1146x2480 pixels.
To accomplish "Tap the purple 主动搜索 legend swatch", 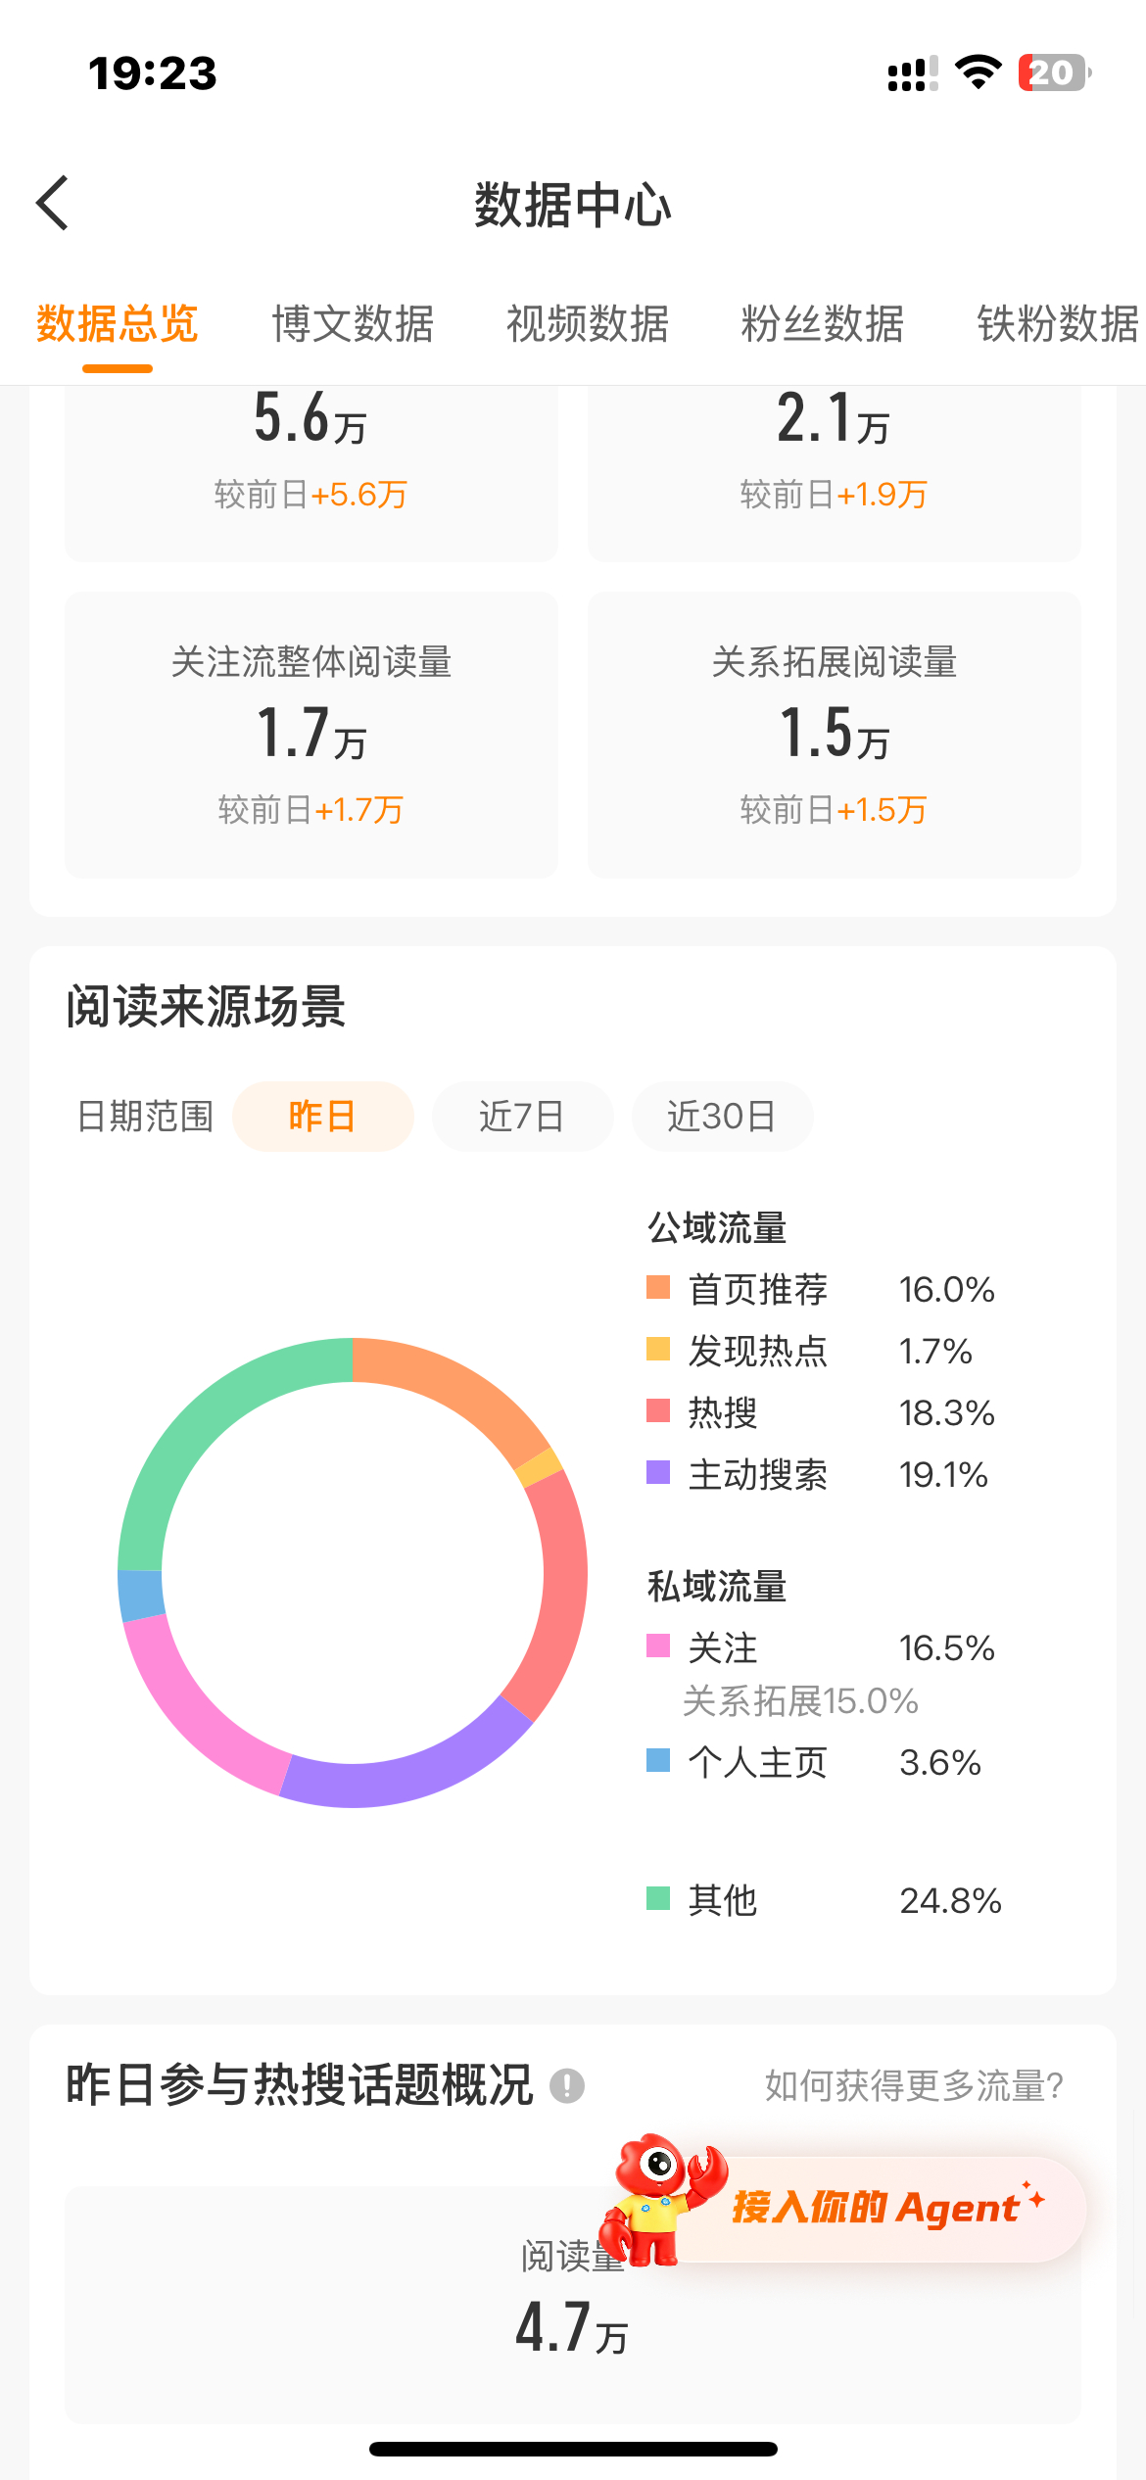I will (x=658, y=1473).
